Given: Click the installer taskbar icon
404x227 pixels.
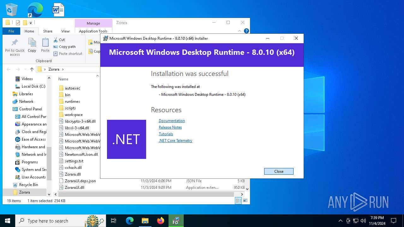Looking at the screenshot, I should 176,221.
